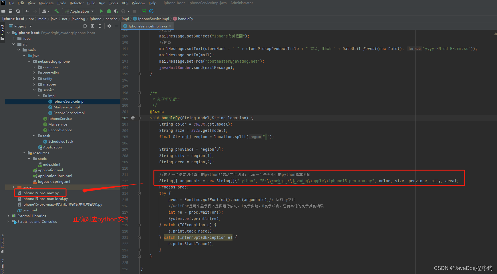
Task: Click the Save All disk icon
Action: (11, 11)
